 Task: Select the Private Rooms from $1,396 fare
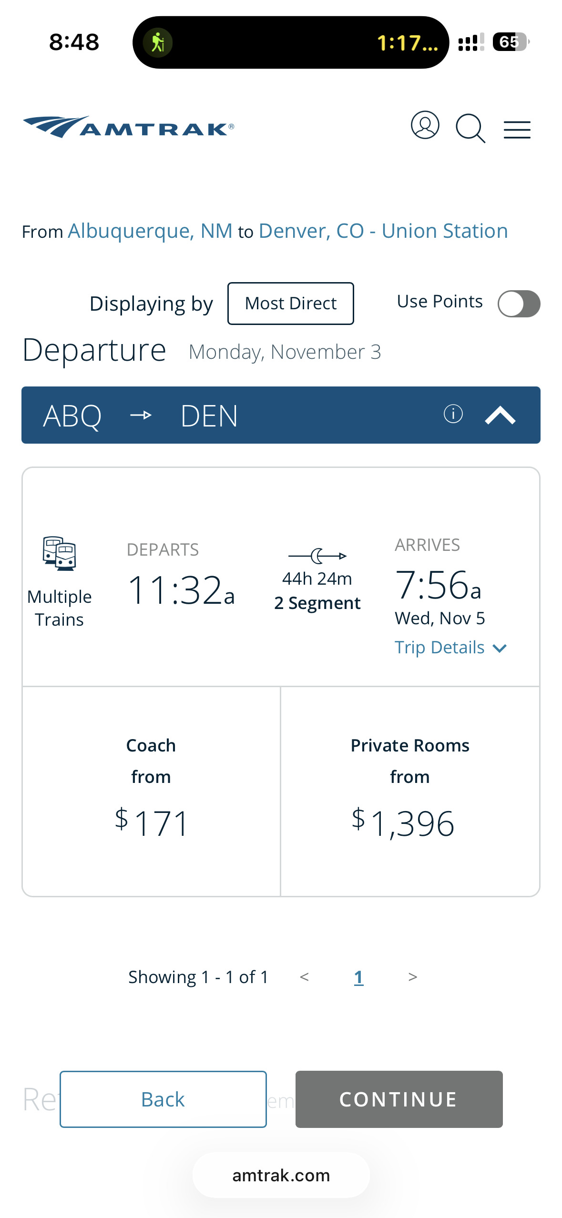[x=410, y=791]
